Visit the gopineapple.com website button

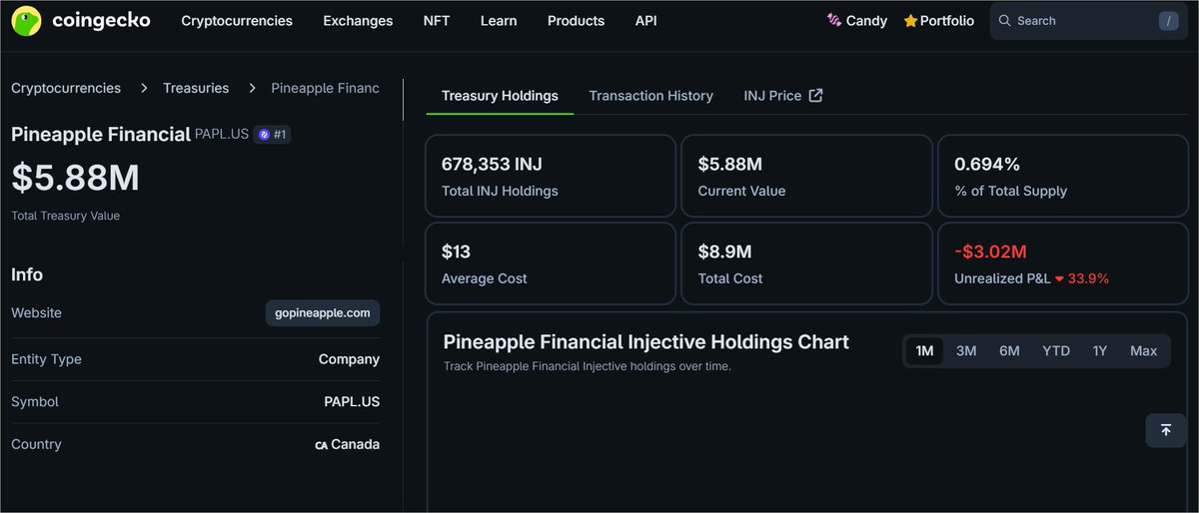click(323, 312)
